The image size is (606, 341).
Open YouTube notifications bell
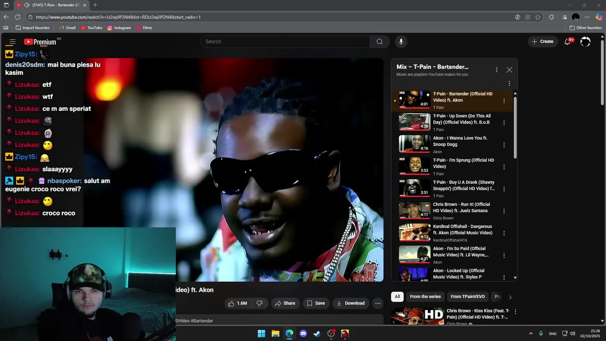point(567,42)
